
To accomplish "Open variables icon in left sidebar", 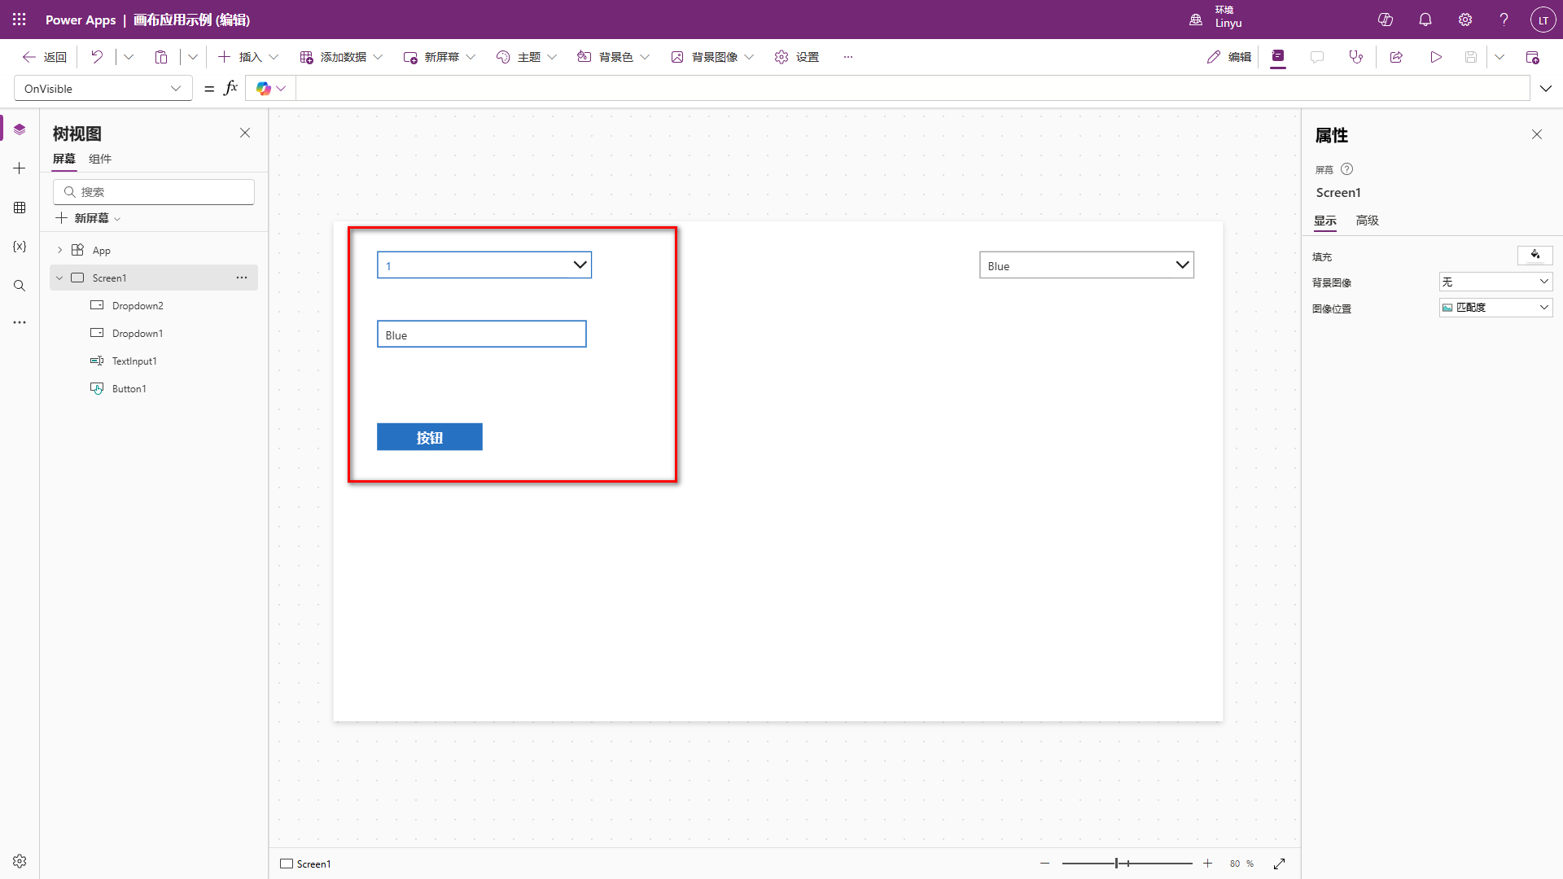I will pos(20,247).
